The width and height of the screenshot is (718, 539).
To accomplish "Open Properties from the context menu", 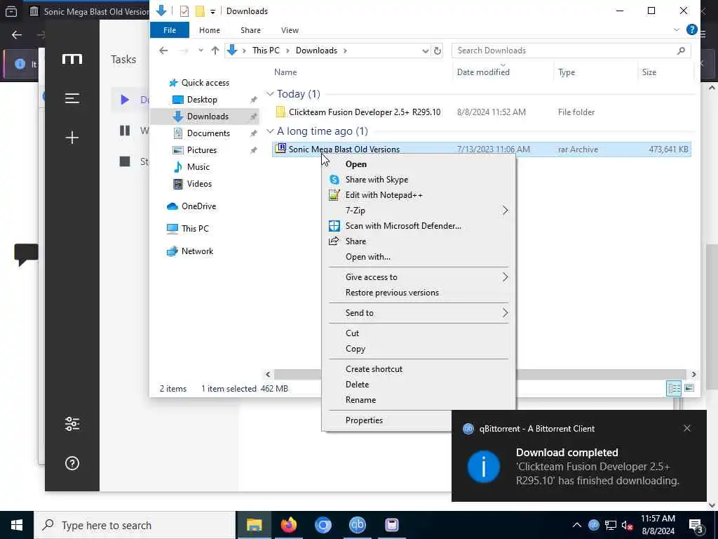I will [387, 420].
